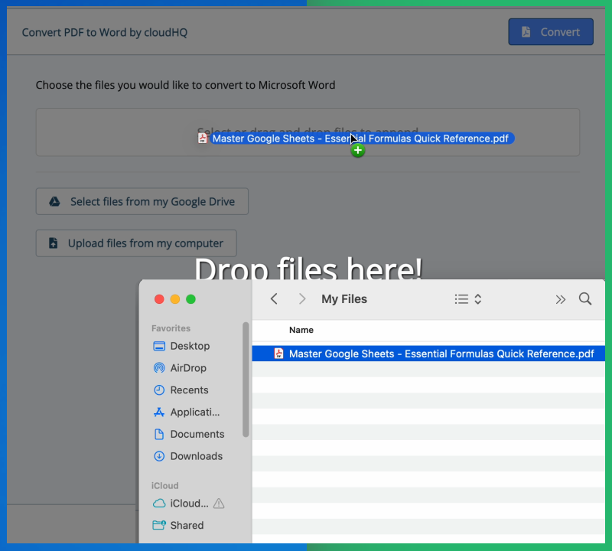This screenshot has width=612, height=551.
Task: Go back in the Finder window
Action: 274,299
